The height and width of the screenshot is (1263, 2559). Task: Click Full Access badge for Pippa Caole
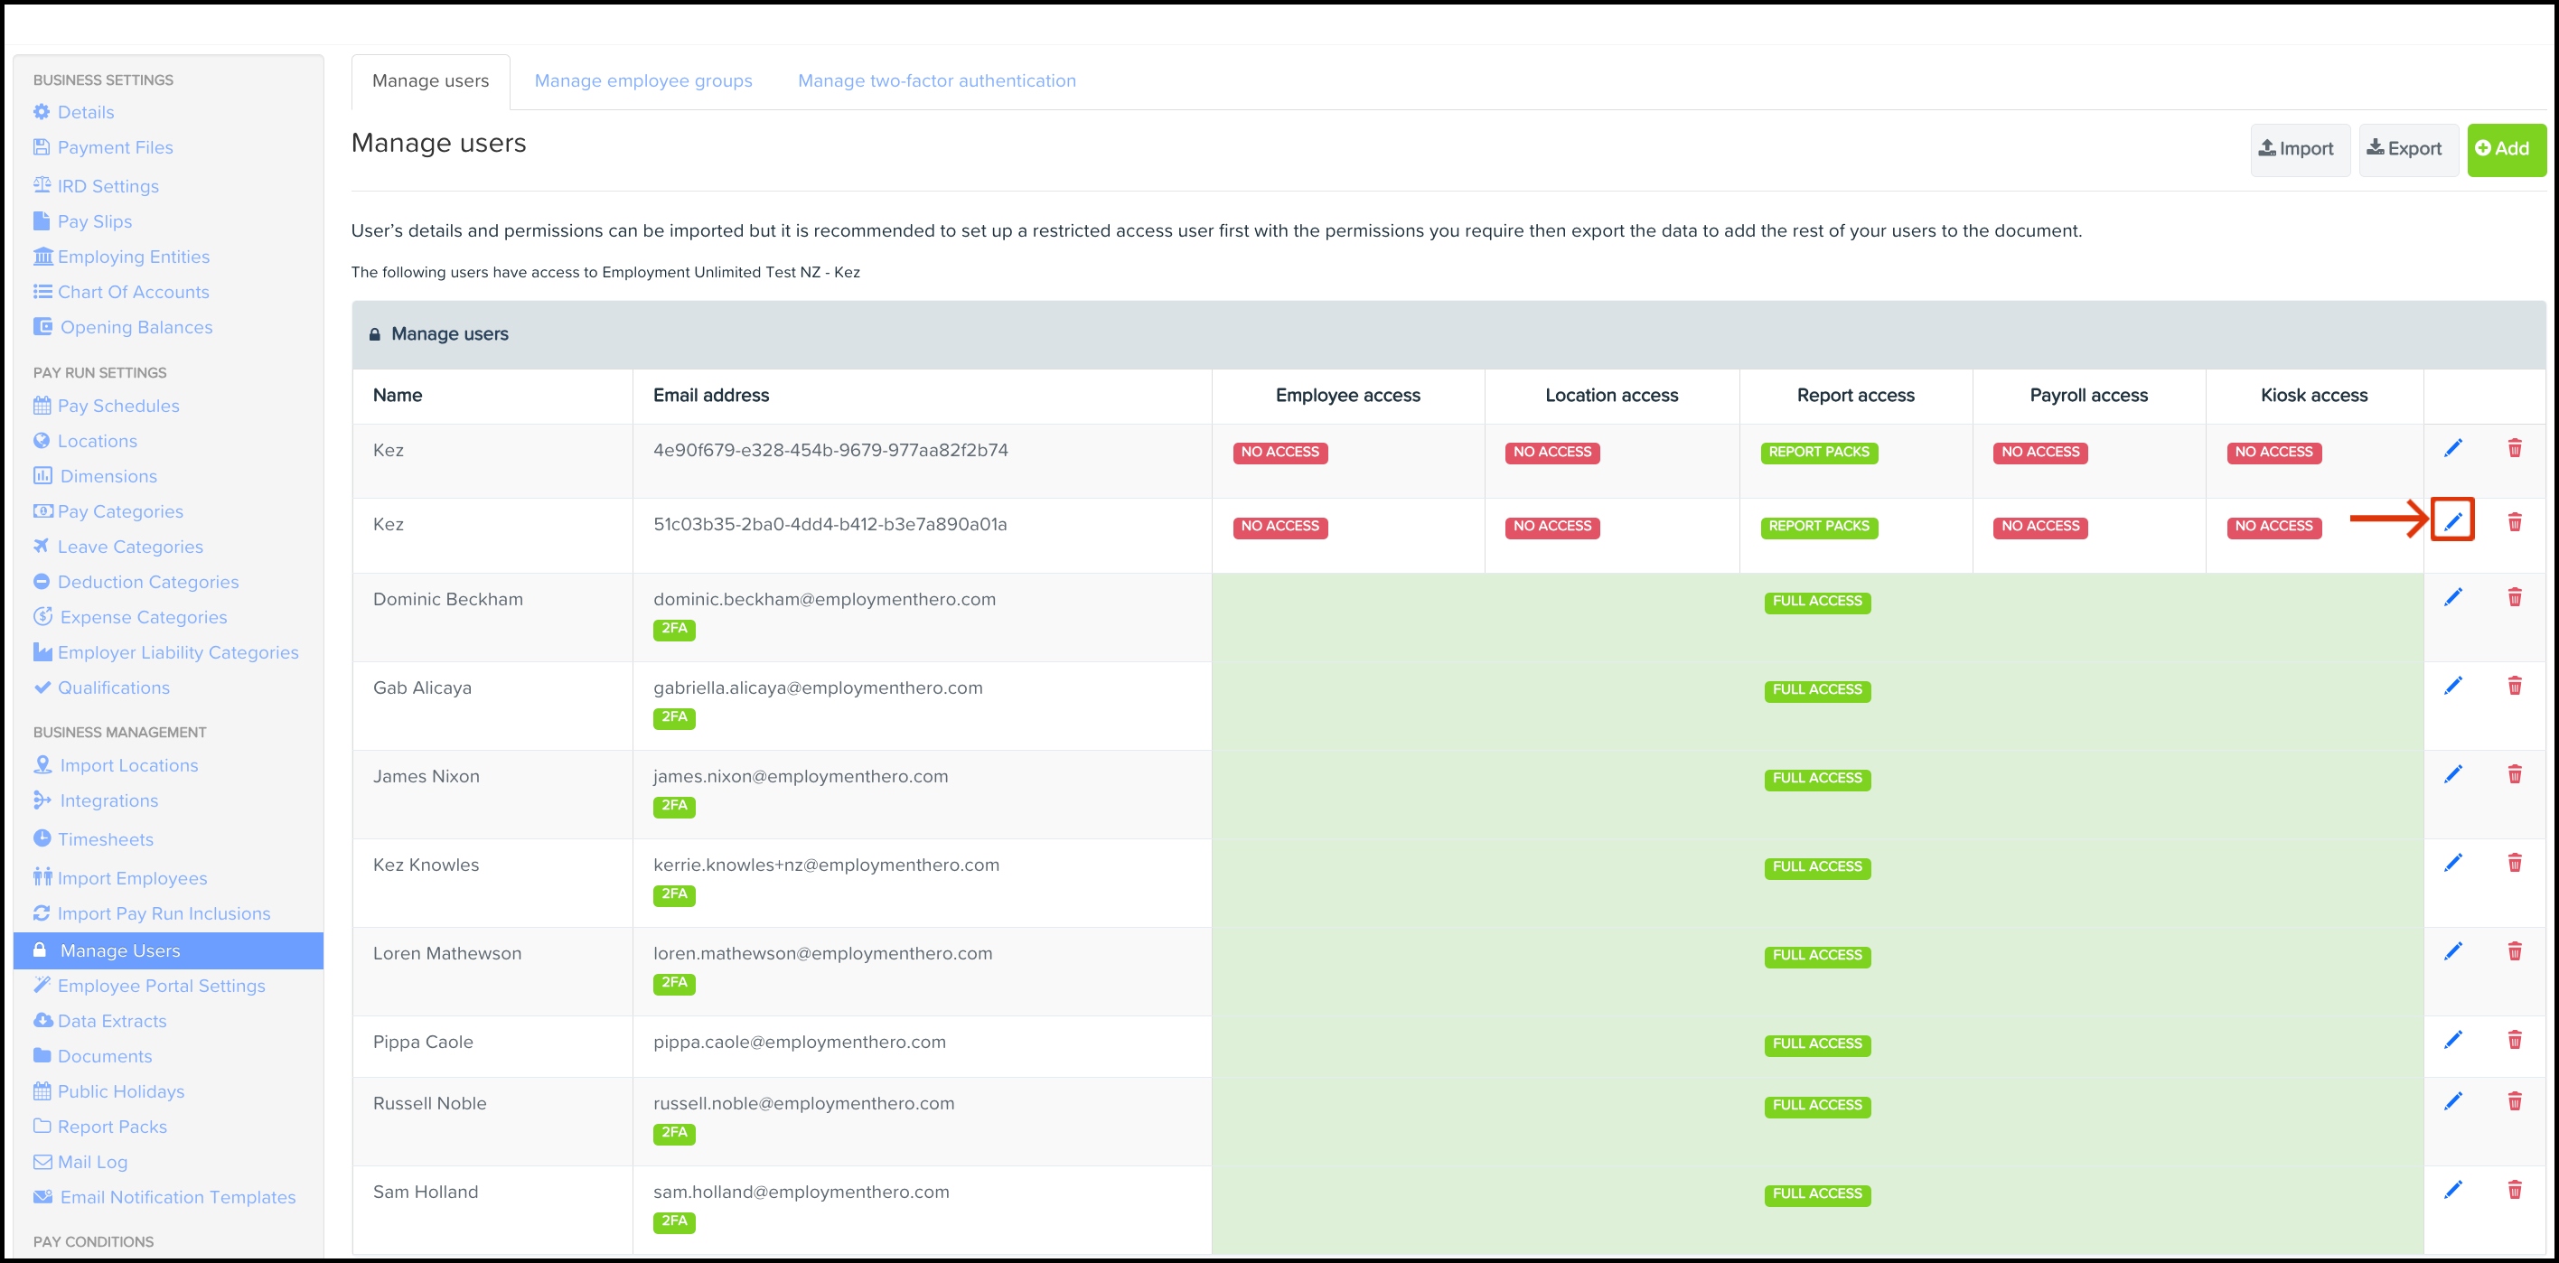[1817, 1044]
